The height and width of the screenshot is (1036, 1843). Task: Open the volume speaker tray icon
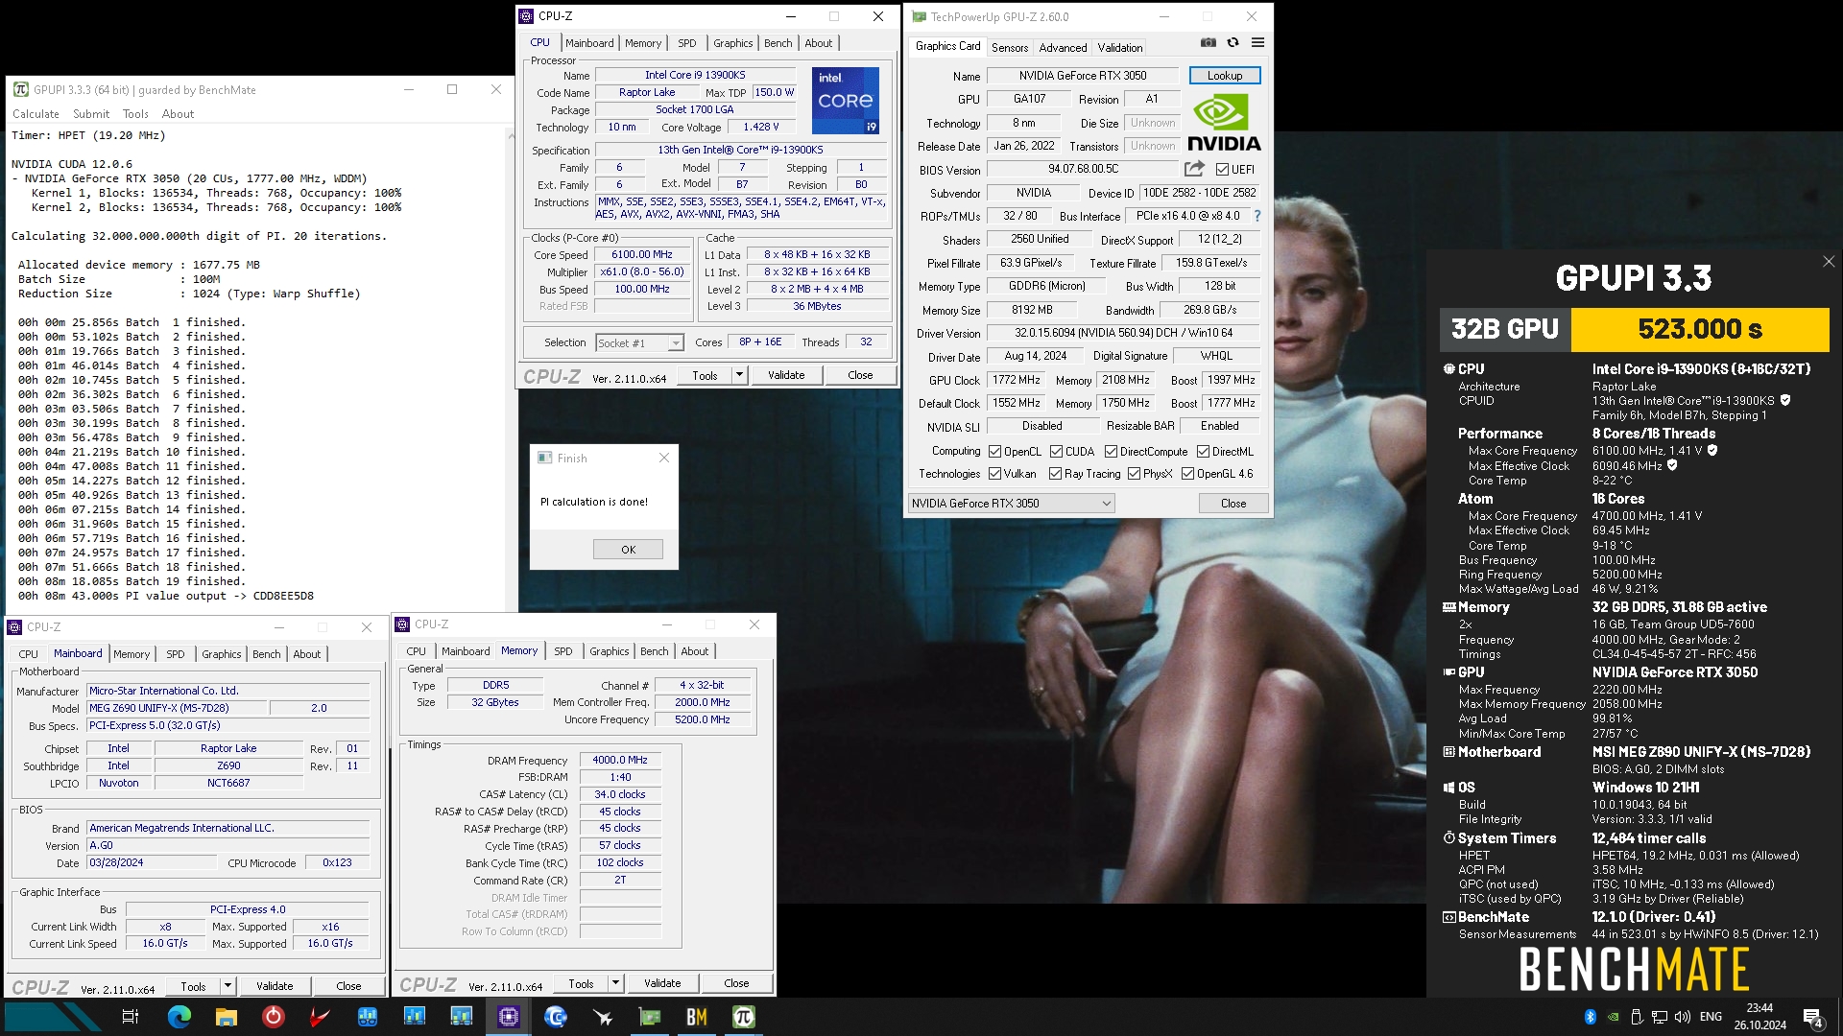coord(1682,1017)
